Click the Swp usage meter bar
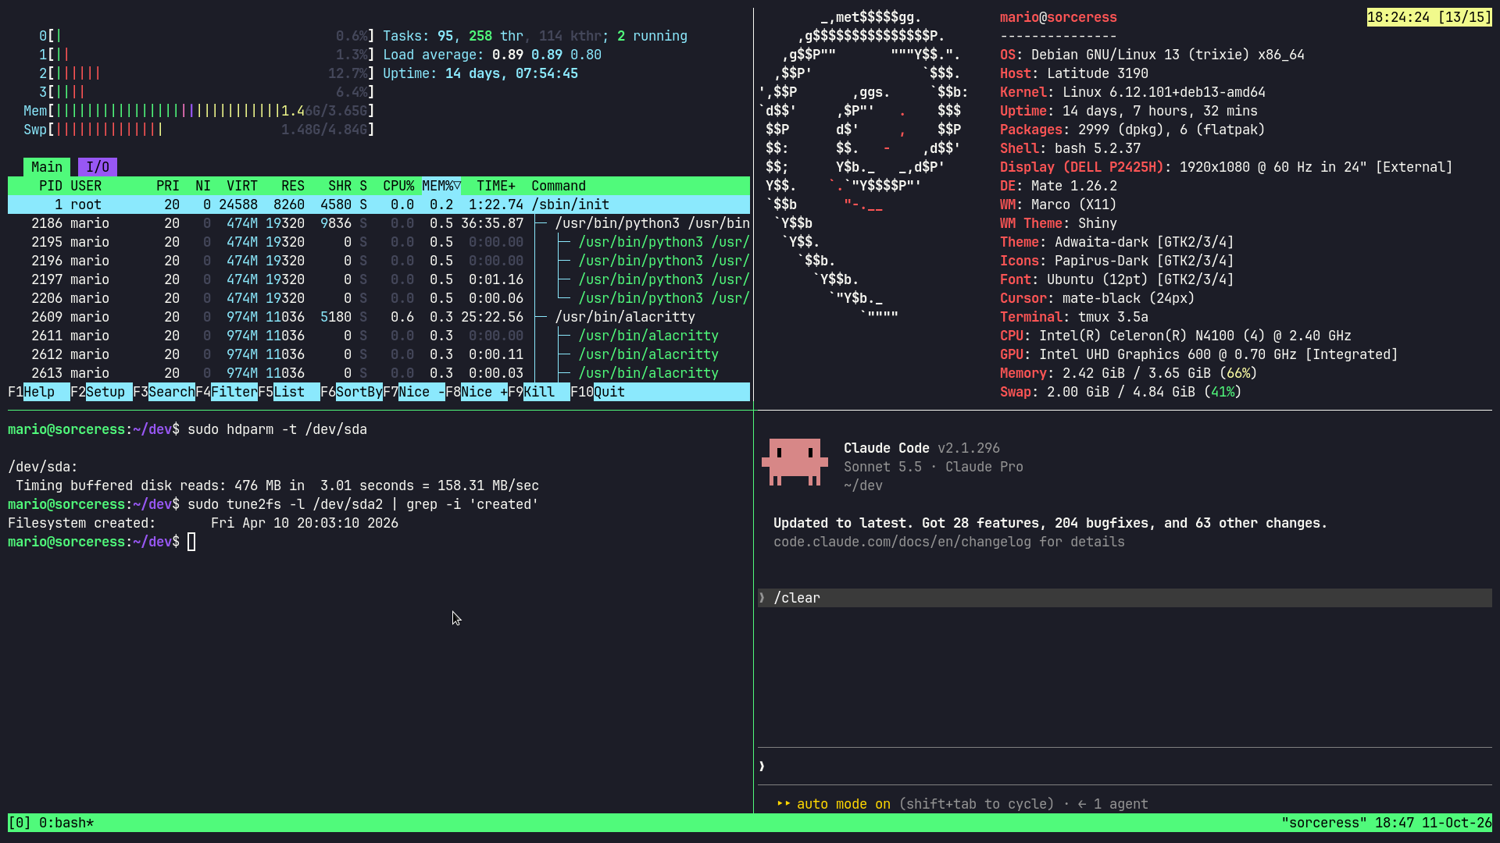Viewport: 1500px width, 843px height. pos(199,130)
